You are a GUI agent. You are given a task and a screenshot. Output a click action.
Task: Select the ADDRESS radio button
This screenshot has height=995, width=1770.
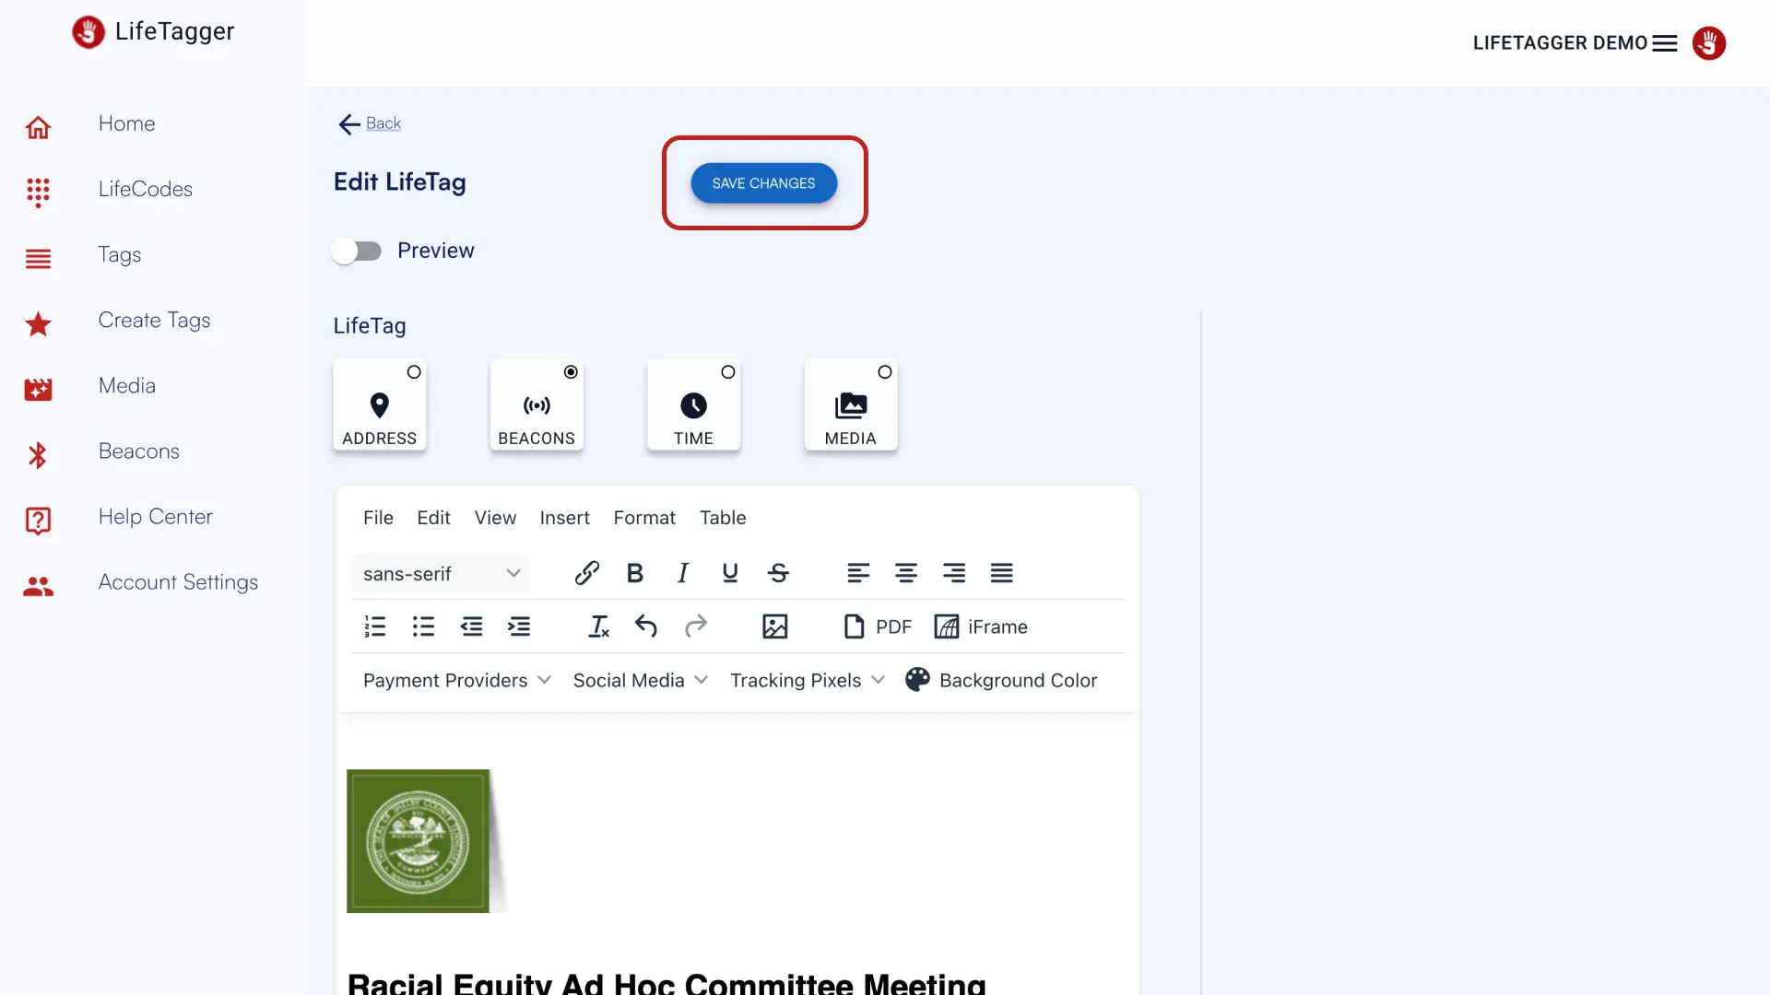[x=413, y=372]
